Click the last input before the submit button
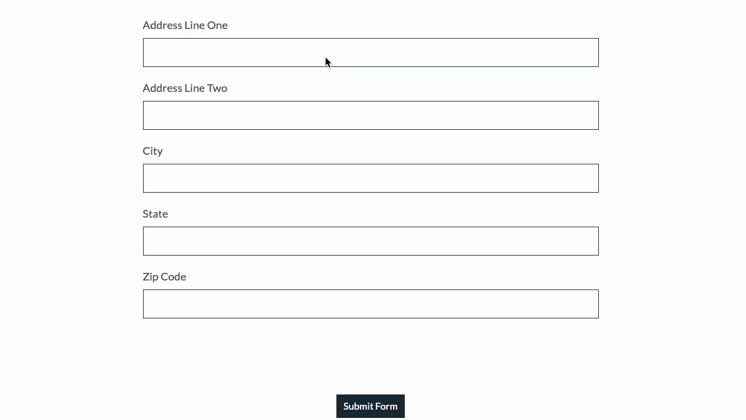The image size is (746, 420). 371,304
